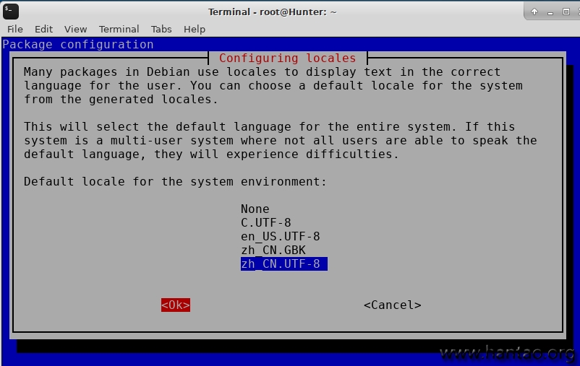Open the Terminal menu

pyautogui.click(x=119, y=29)
